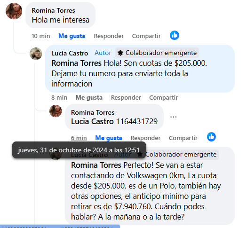Click the '10 min' timestamp on top comment
The image size is (246, 228).
41,36
